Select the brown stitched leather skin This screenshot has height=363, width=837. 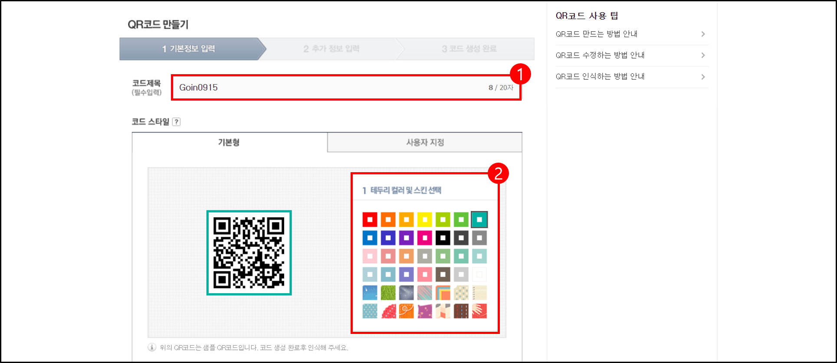coord(461,311)
